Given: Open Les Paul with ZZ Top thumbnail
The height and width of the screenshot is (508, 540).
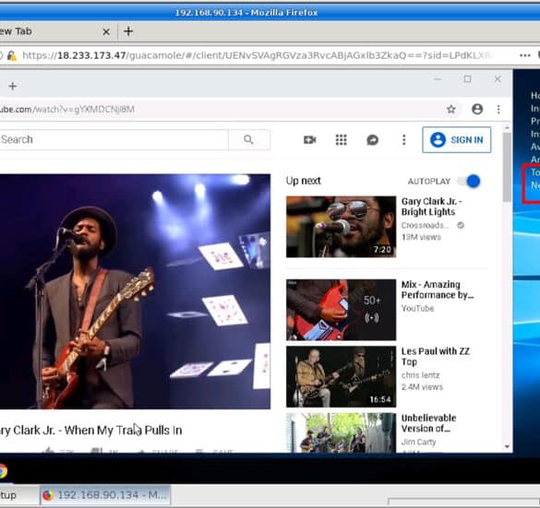Looking at the screenshot, I should [x=341, y=376].
